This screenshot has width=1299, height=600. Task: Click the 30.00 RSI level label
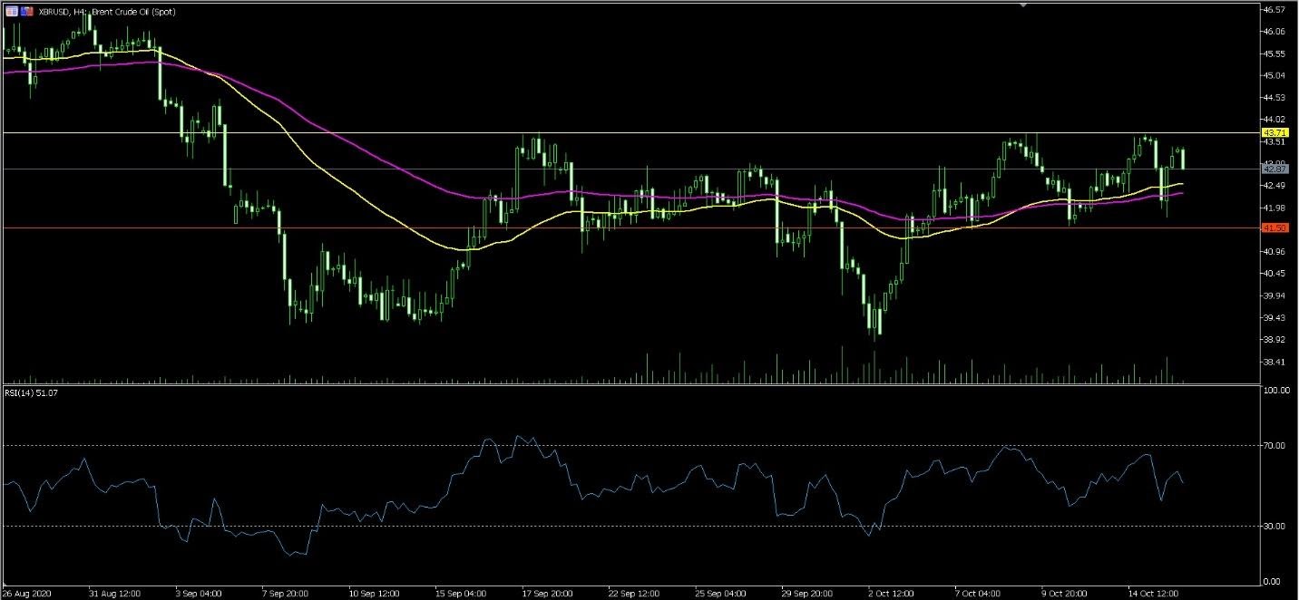click(1275, 526)
